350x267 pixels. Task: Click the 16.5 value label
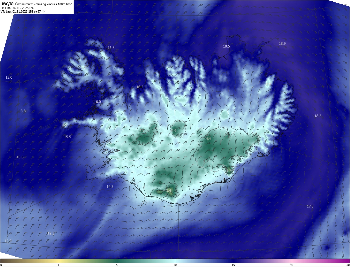[140, 87]
